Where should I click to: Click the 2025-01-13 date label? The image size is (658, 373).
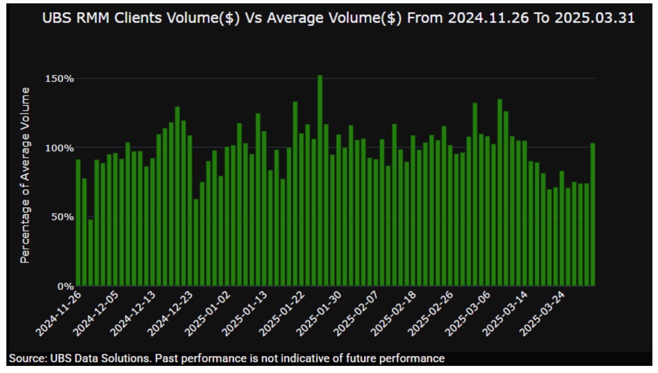click(245, 314)
